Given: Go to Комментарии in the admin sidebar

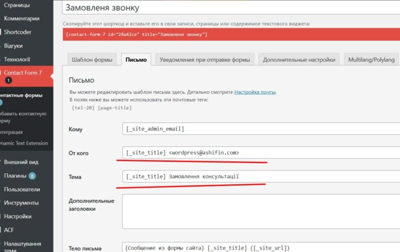Looking at the screenshot, I should point(22,18).
